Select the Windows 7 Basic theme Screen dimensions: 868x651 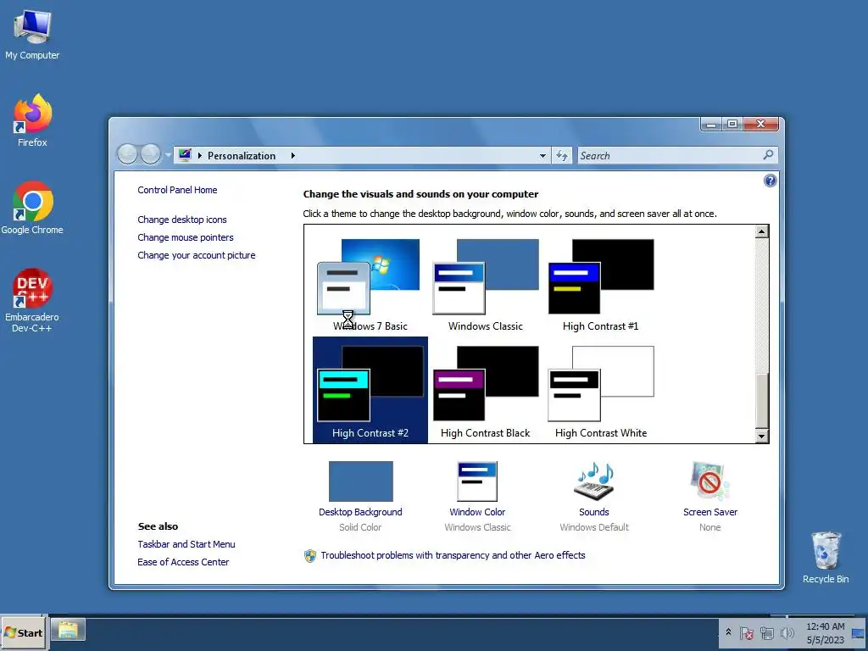coord(370,285)
